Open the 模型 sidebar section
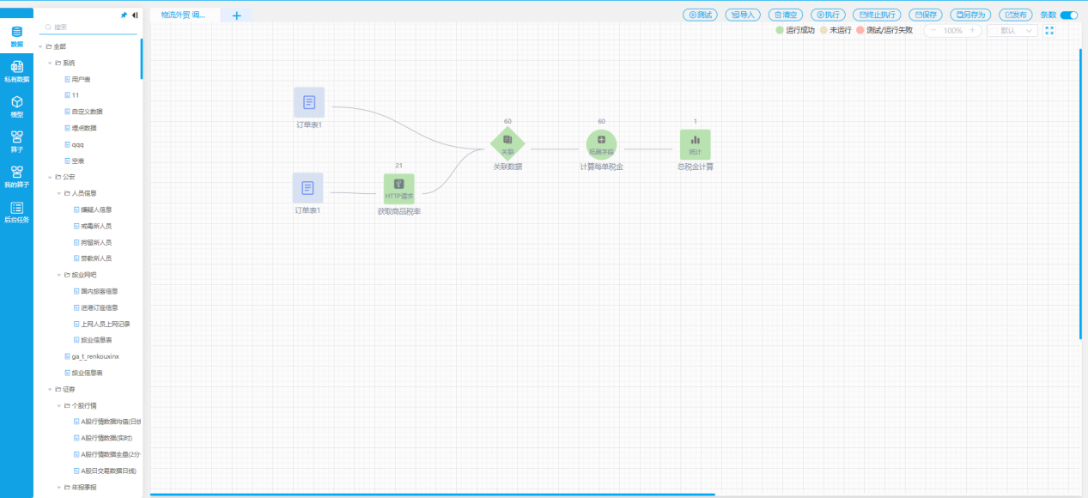The width and height of the screenshot is (1088, 498). click(16, 106)
